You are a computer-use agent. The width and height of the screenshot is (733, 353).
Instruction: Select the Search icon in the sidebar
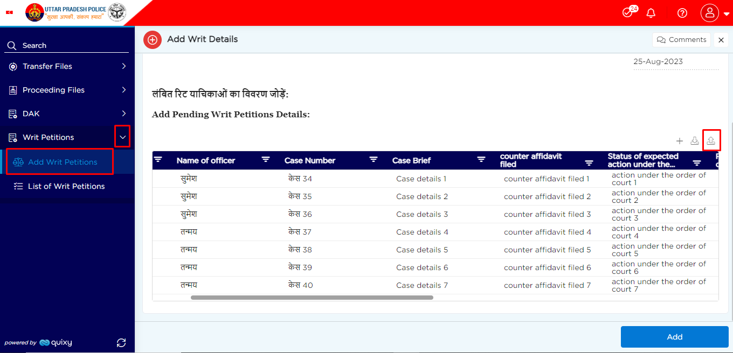click(12, 45)
